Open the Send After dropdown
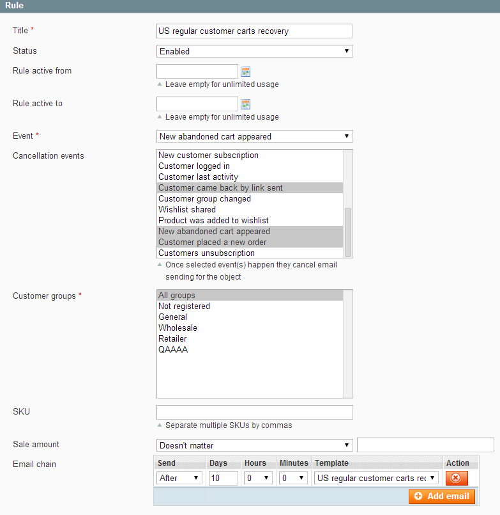This screenshot has width=500, height=515. click(x=179, y=478)
